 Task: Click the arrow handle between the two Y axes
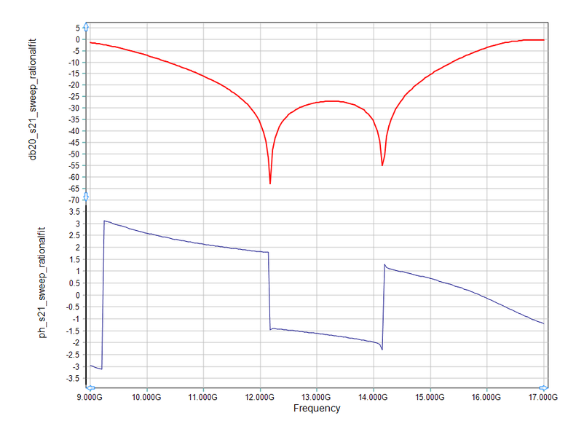(x=86, y=197)
